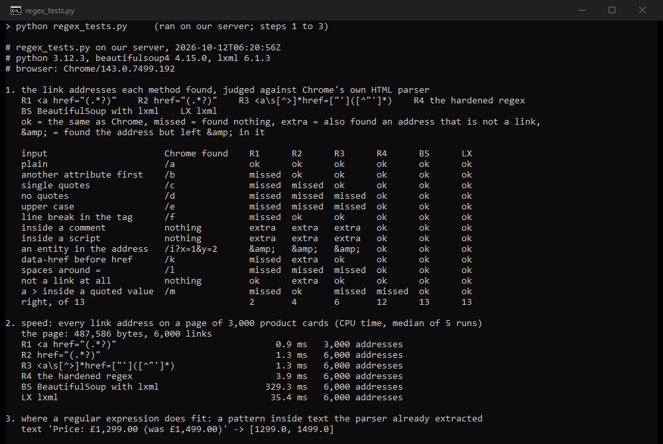Image resolution: width=663 pixels, height=444 pixels.
Task: Click the 'right, of 13' summary label
Action: pos(53,302)
